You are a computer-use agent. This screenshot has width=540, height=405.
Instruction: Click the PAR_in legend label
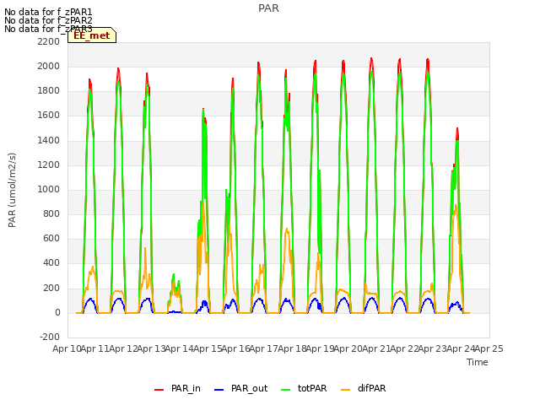coord(186,389)
